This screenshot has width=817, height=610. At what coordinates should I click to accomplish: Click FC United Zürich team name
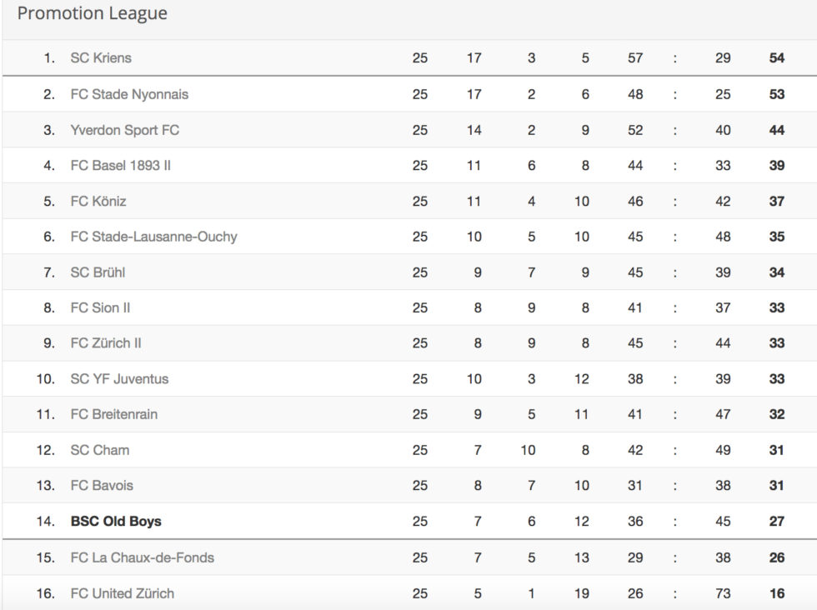122,593
